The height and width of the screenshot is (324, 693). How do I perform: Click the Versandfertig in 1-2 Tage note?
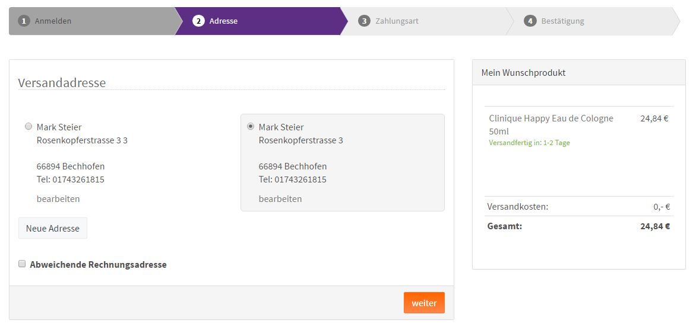530,143
